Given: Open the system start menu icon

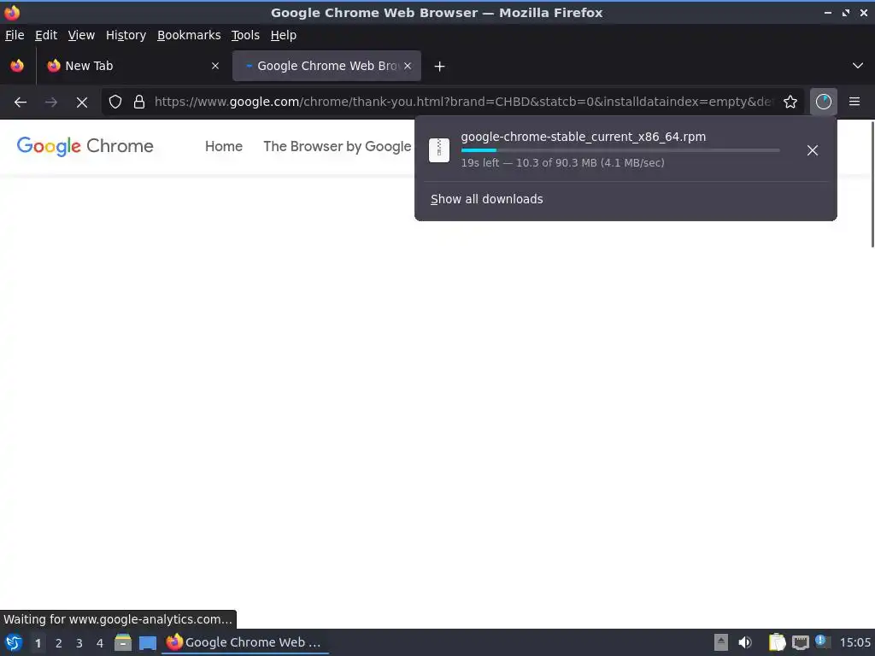Looking at the screenshot, I should [14, 642].
